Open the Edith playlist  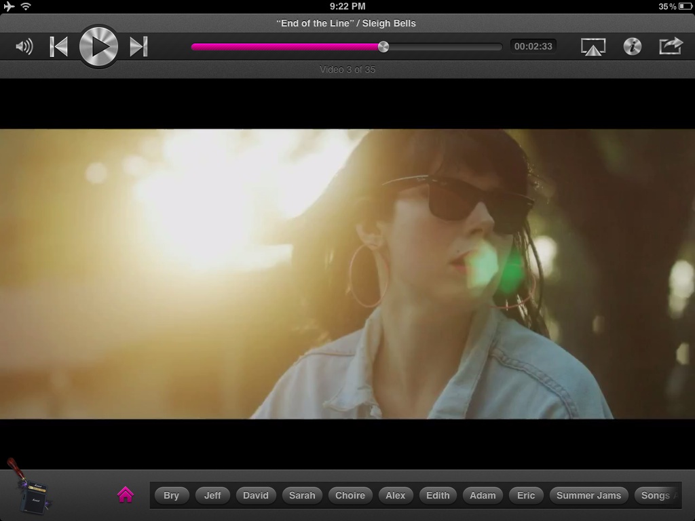[x=438, y=495]
